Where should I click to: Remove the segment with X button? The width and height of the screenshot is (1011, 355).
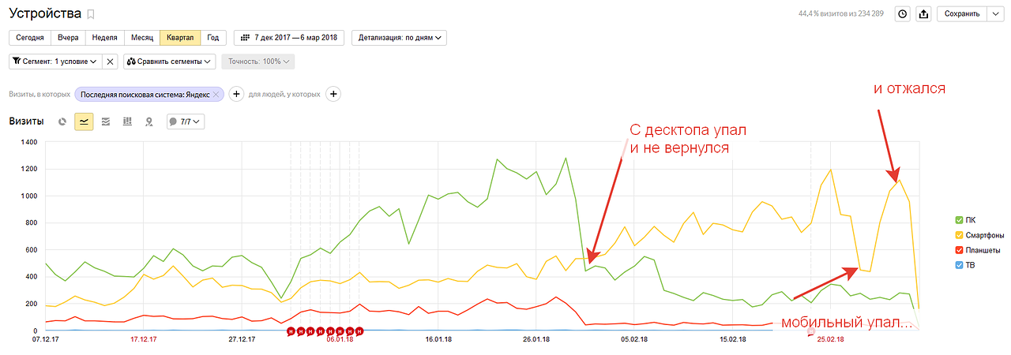[x=111, y=61]
